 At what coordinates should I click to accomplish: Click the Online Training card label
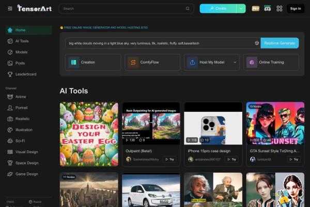click(271, 62)
